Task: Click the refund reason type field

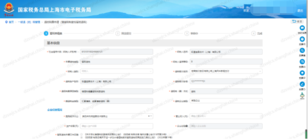Action: tap(116, 91)
